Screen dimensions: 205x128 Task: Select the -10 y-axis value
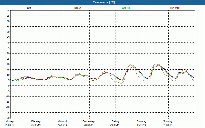(8, 97)
